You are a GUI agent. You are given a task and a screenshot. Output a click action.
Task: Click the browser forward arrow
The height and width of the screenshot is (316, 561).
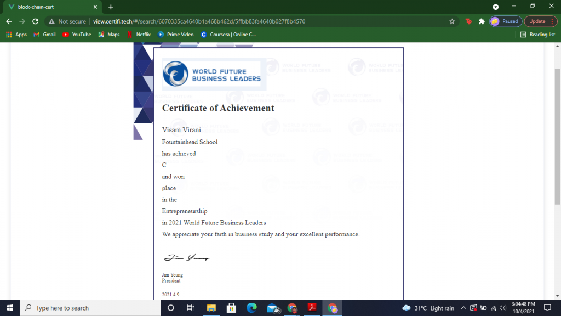click(22, 21)
